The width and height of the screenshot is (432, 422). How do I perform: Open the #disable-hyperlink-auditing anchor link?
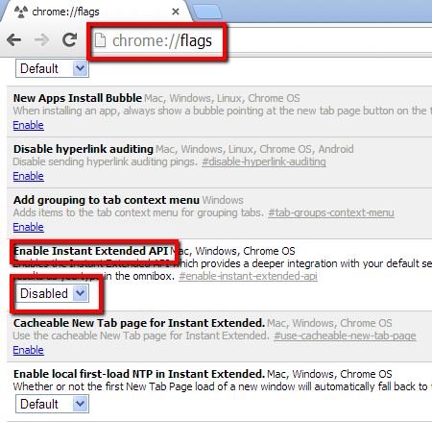click(264, 161)
